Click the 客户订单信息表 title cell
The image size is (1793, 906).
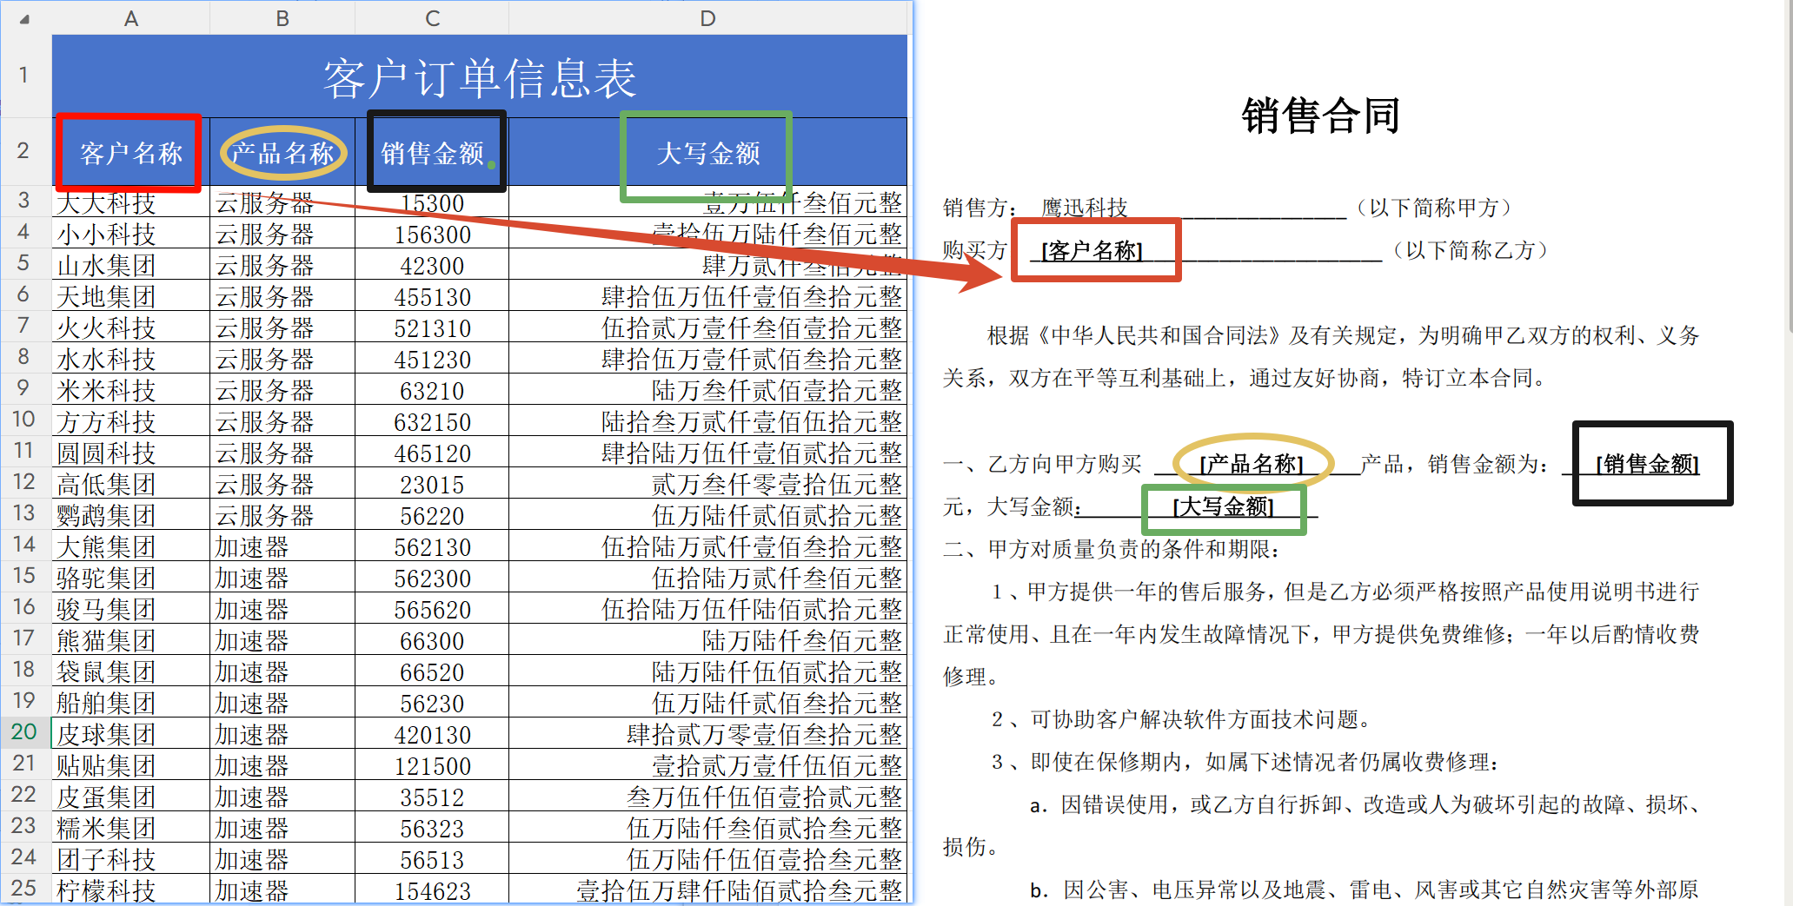click(x=478, y=76)
